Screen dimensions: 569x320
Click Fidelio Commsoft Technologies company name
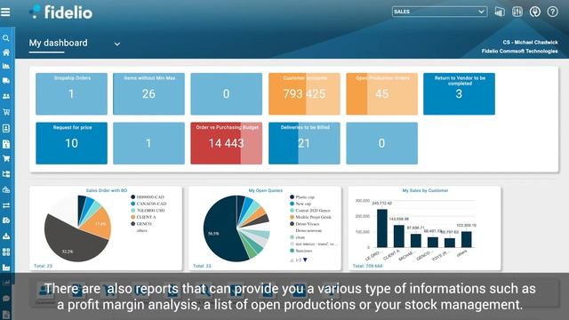tap(519, 52)
